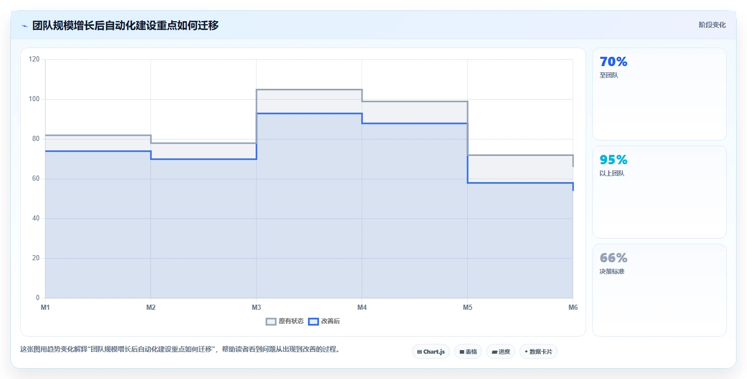Click the 40 y-axis value
The image size is (747, 379).
click(x=36, y=218)
